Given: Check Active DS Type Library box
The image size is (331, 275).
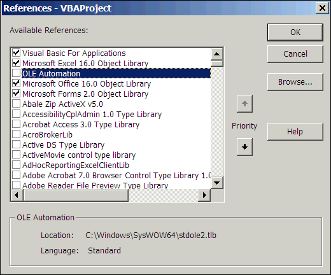Looking at the screenshot, I should coord(17,145).
